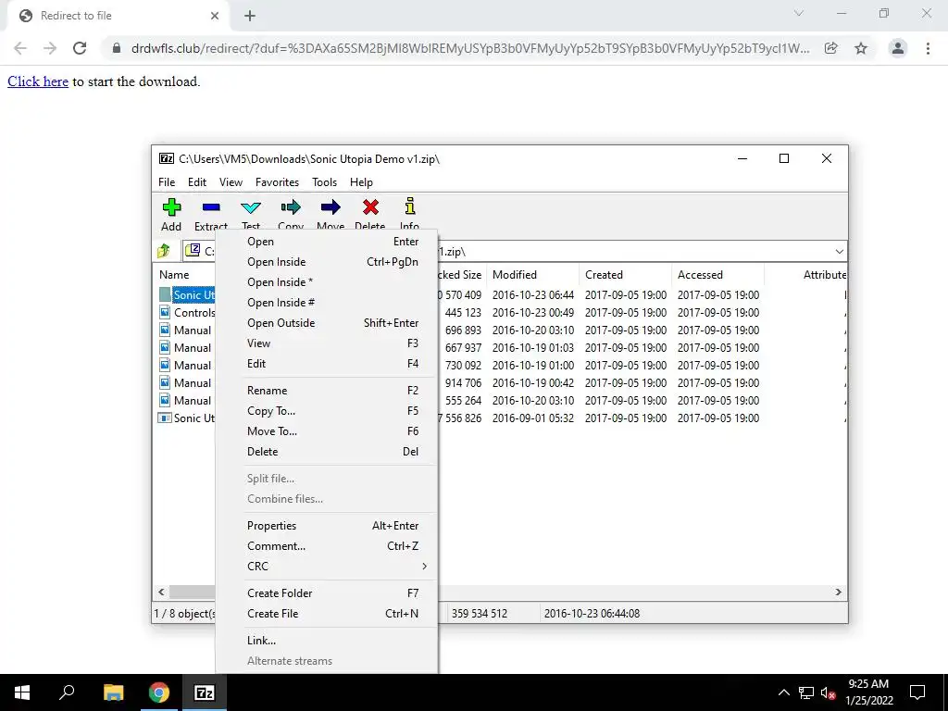Open the View menu in 7-Zip
This screenshot has width=948, height=711.
point(231,182)
